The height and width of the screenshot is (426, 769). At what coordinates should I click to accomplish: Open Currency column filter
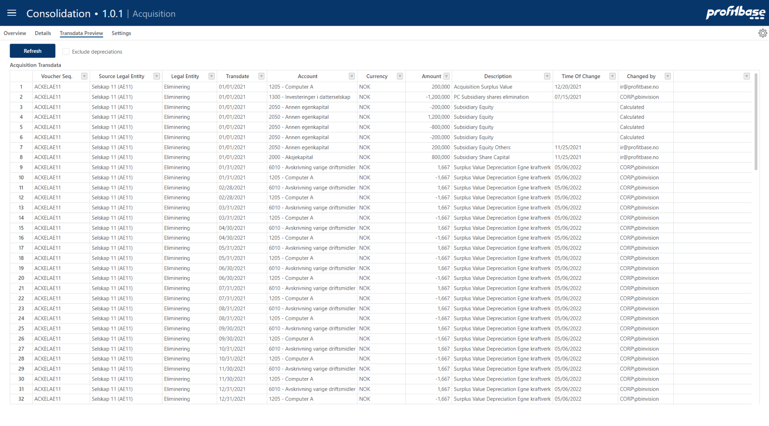tap(400, 76)
